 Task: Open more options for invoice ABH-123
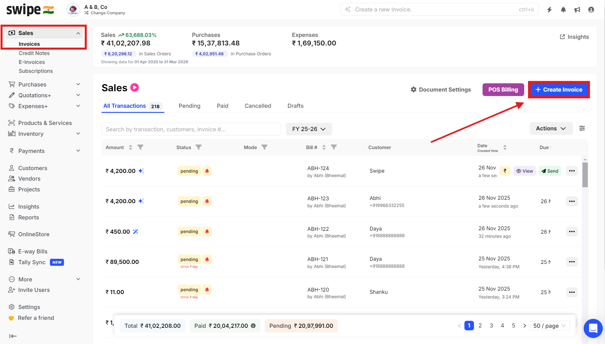(x=572, y=201)
